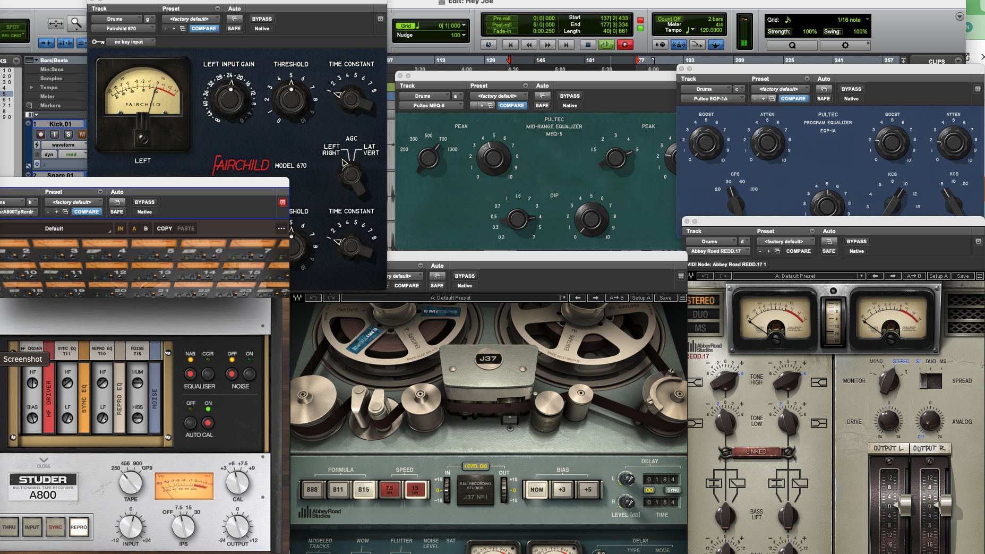
Task: Expand the Tempo ruler triangle
Action: 31,87
